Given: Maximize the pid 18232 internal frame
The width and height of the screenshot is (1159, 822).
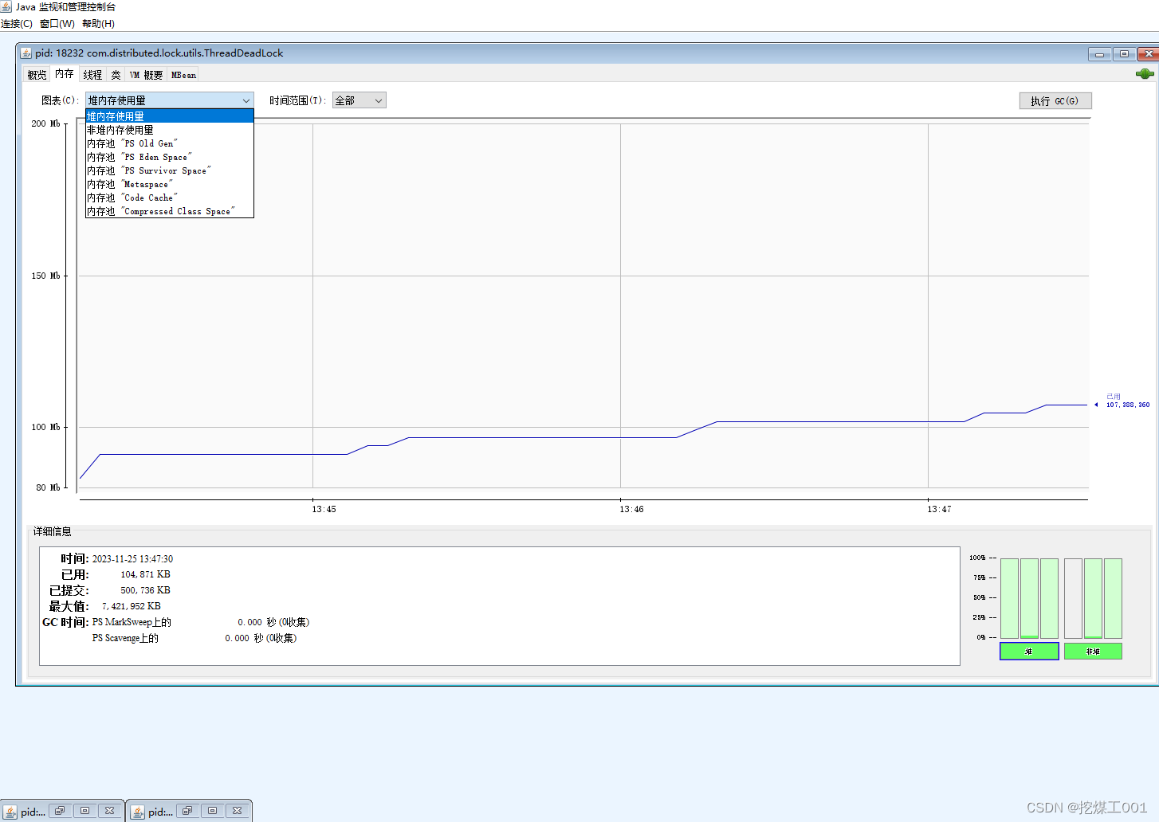Looking at the screenshot, I should coord(1124,54).
